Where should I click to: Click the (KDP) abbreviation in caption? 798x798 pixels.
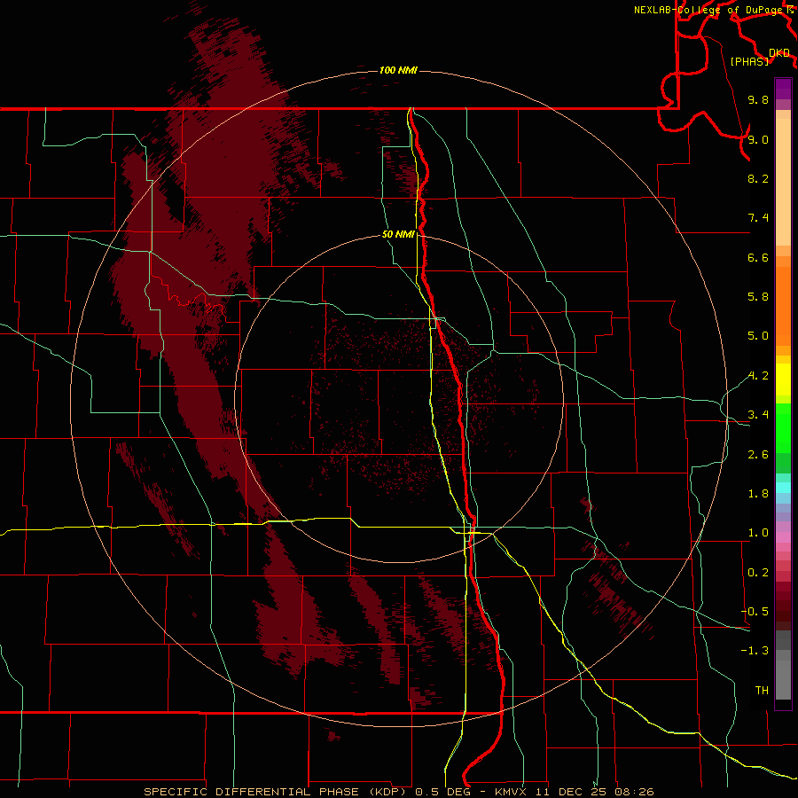[390, 792]
